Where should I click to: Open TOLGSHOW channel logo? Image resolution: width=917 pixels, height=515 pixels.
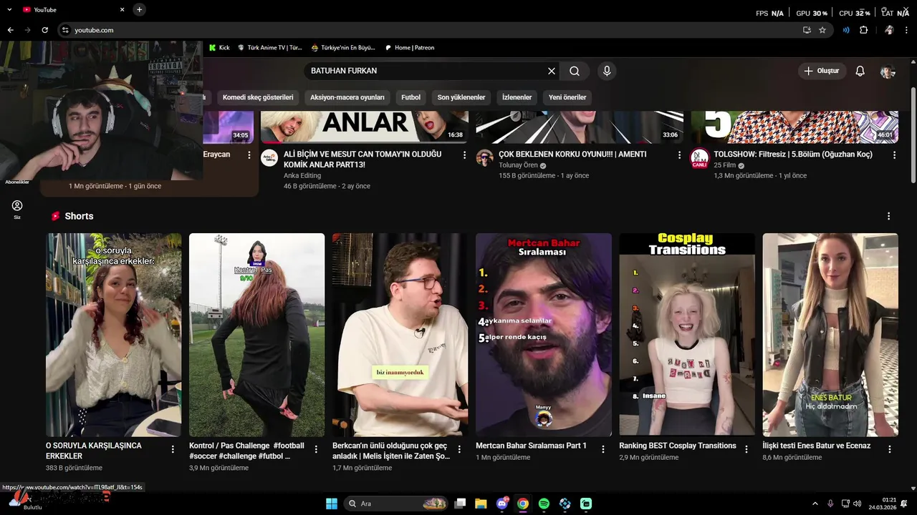click(700, 158)
